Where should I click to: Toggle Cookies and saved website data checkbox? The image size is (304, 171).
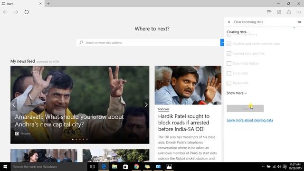coord(229,44)
